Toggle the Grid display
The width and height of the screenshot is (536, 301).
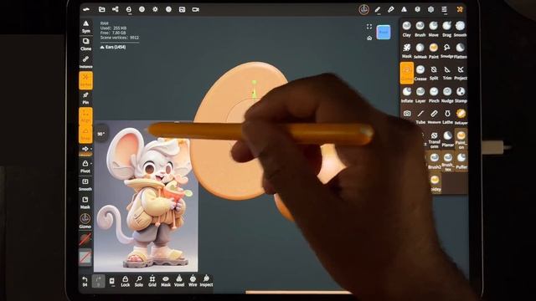click(152, 281)
